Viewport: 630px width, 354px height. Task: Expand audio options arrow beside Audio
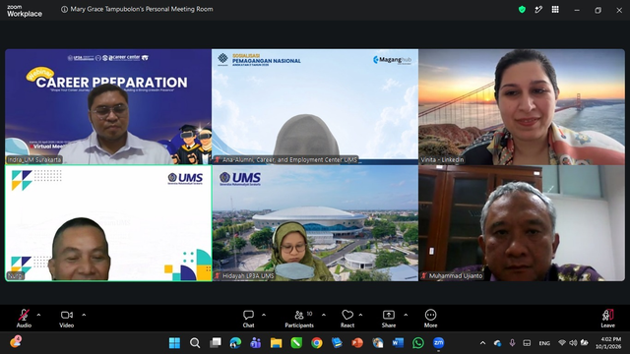click(x=38, y=315)
